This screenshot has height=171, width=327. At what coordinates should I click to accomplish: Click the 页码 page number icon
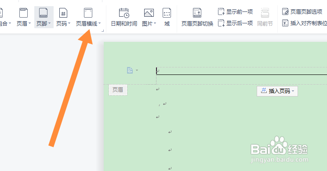click(x=63, y=13)
